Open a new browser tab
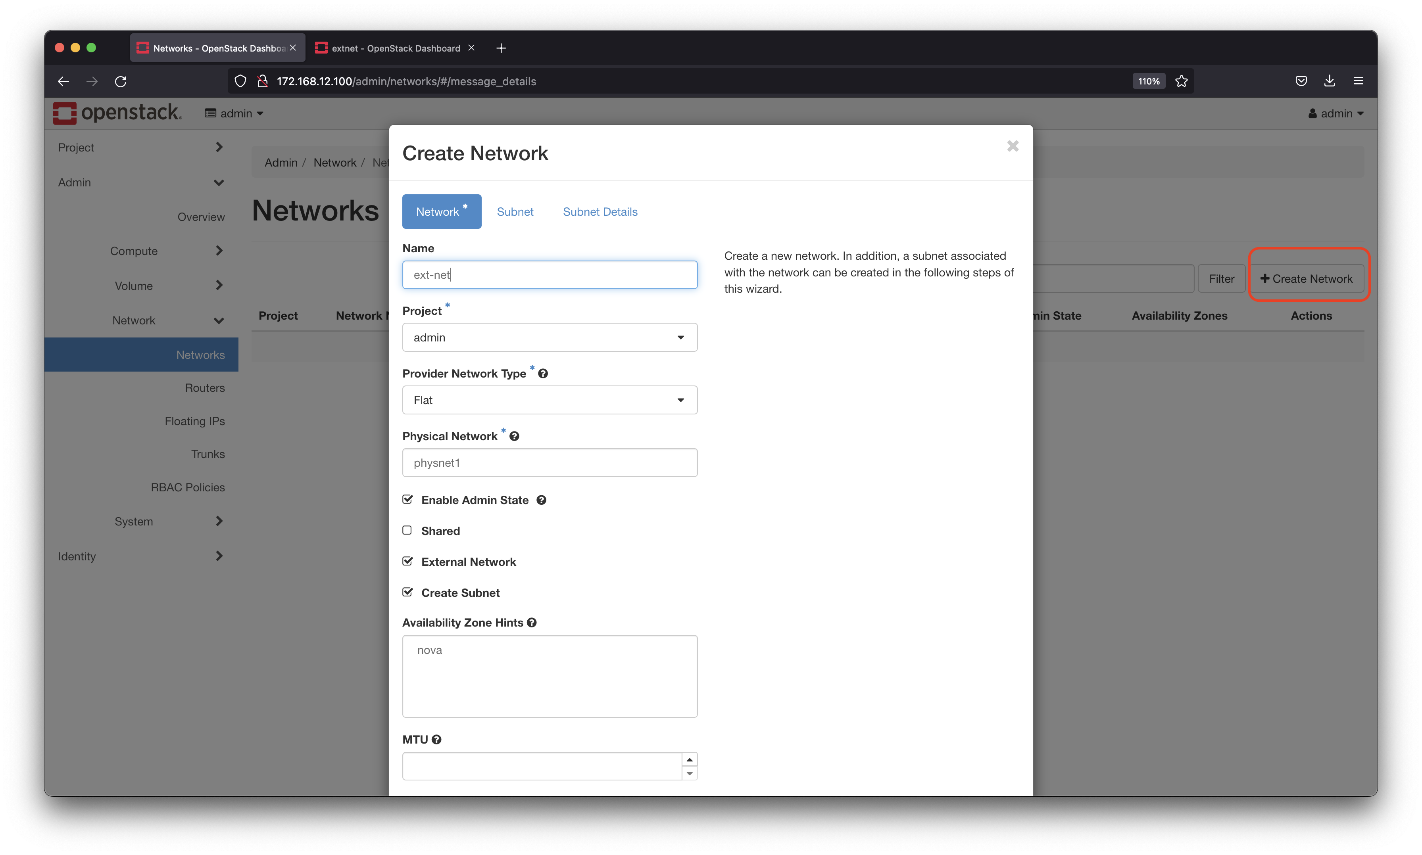This screenshot has width=1422, height=855. [501, 48]
